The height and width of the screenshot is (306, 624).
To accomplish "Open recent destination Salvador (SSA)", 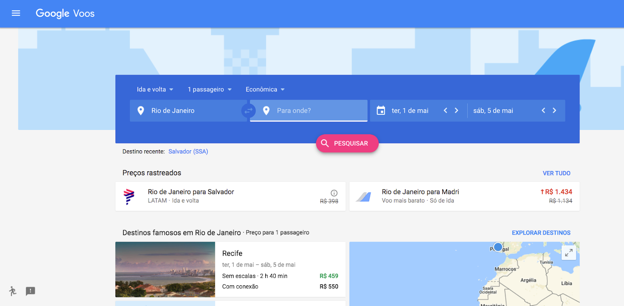I will click(188, 151).
